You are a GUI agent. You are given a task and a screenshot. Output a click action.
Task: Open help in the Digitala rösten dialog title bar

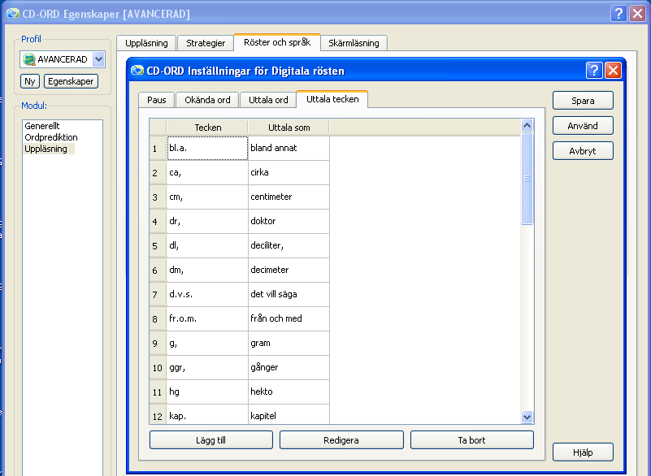point(594,71)
